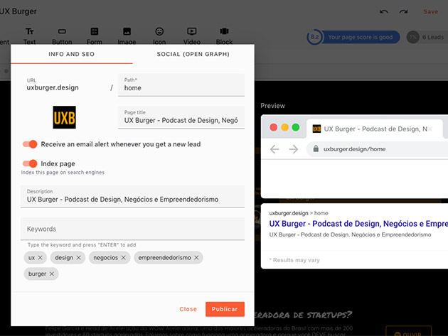Click the 'Results may vary' note
This screenshot has height=336, width=448.
click(x=294, y=261)
